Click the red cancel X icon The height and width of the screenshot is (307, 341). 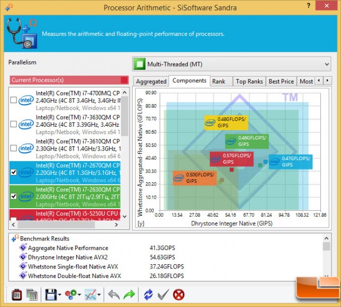(x=179, y=295)
